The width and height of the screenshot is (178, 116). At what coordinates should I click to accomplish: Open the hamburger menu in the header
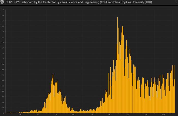(x=176, y=2)
